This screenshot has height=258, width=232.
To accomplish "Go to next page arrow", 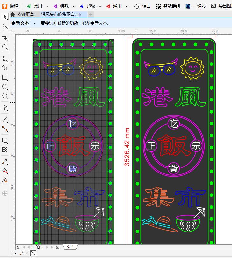I will tap(47, 247).
